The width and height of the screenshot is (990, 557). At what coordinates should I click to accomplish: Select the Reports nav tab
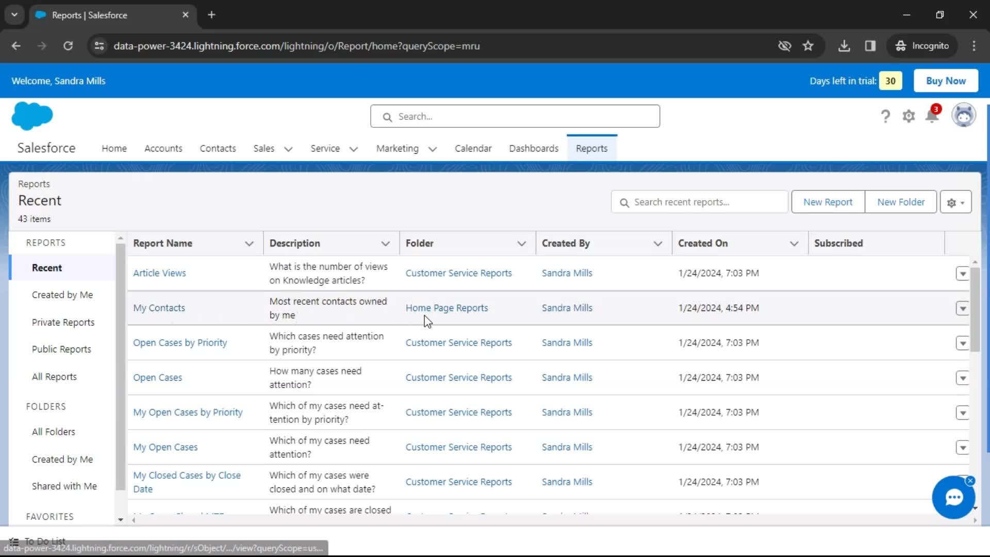pos(591,149)
